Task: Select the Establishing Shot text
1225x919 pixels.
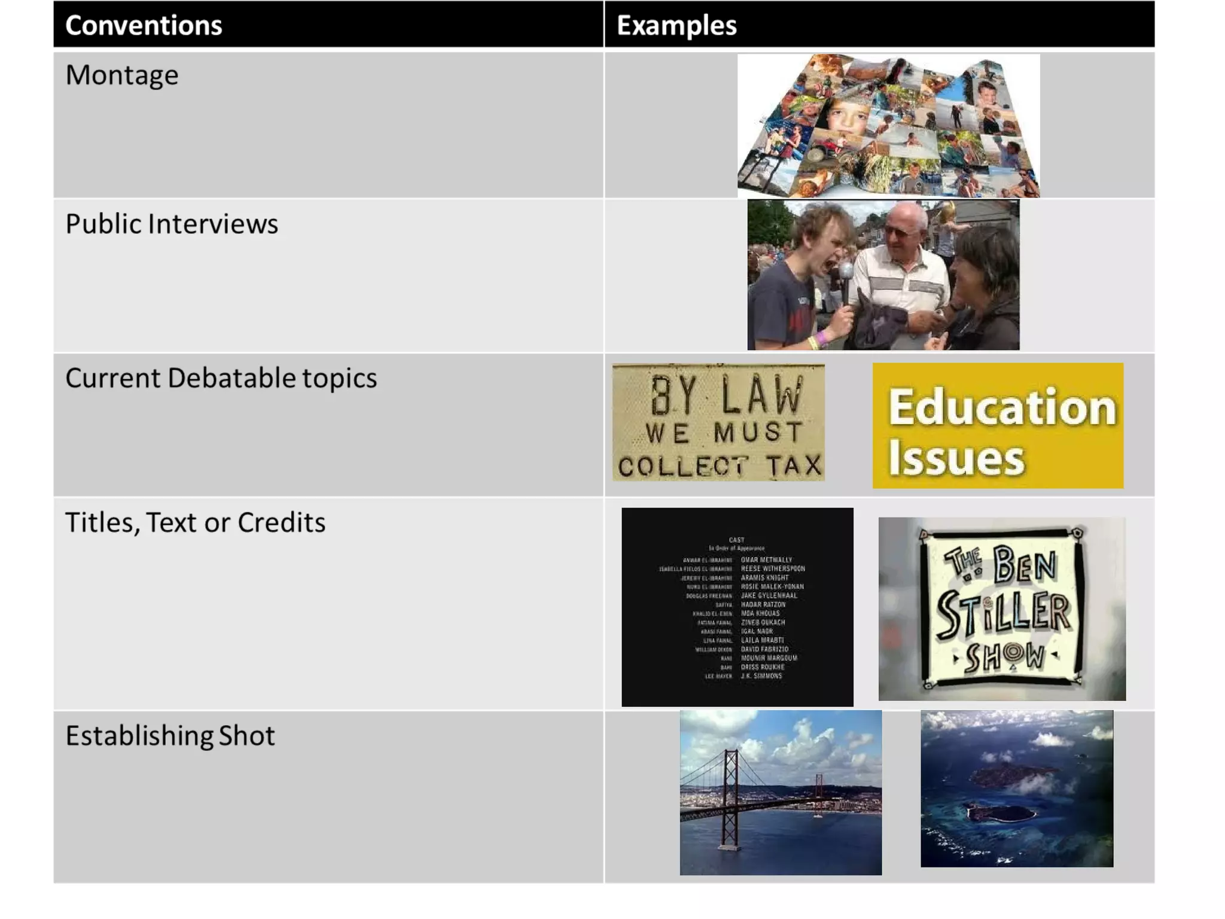Action: [170, 735]
